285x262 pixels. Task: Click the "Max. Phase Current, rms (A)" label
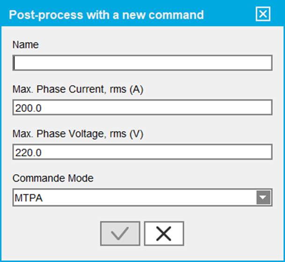pyautogui.click(x=78, y=90)
